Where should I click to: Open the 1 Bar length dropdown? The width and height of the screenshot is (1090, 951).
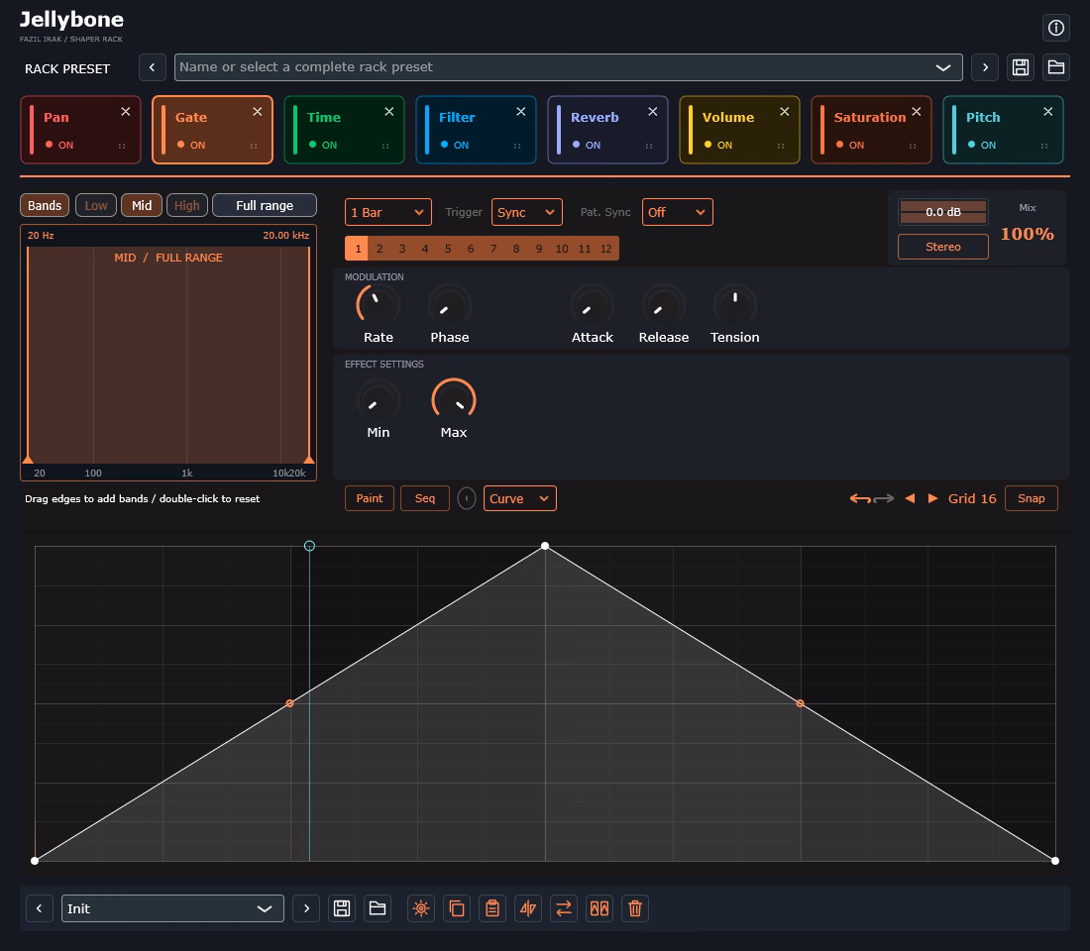tap(387, 212)
